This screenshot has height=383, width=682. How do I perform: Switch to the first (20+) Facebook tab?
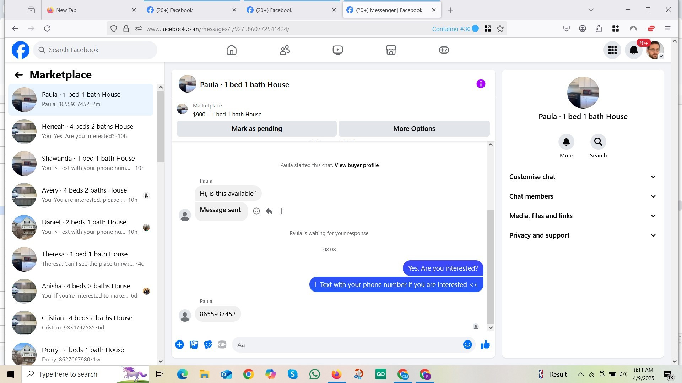coord(191,10)
